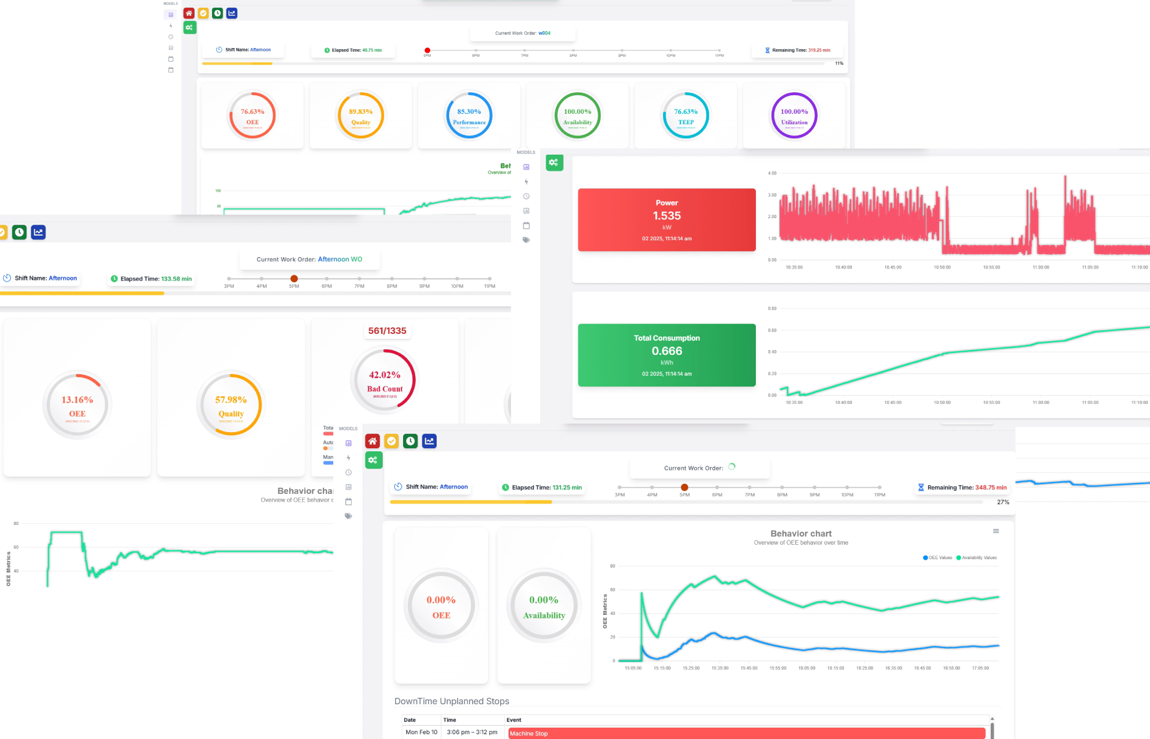Select the tags sidebar icon in the Power panel
This screenshot has width=1150, height=739.
tap(526, 240)
